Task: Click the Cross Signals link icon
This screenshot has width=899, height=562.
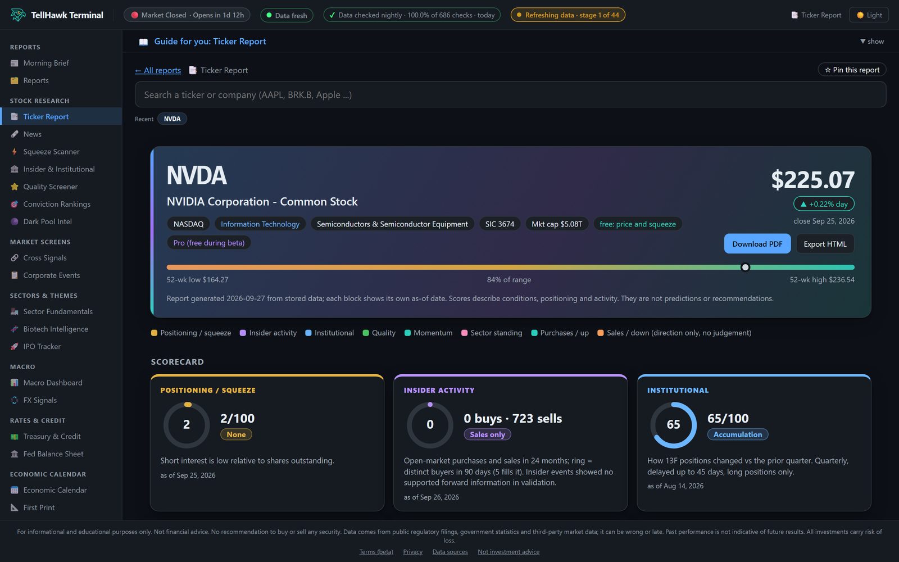Action: (15, 257)
